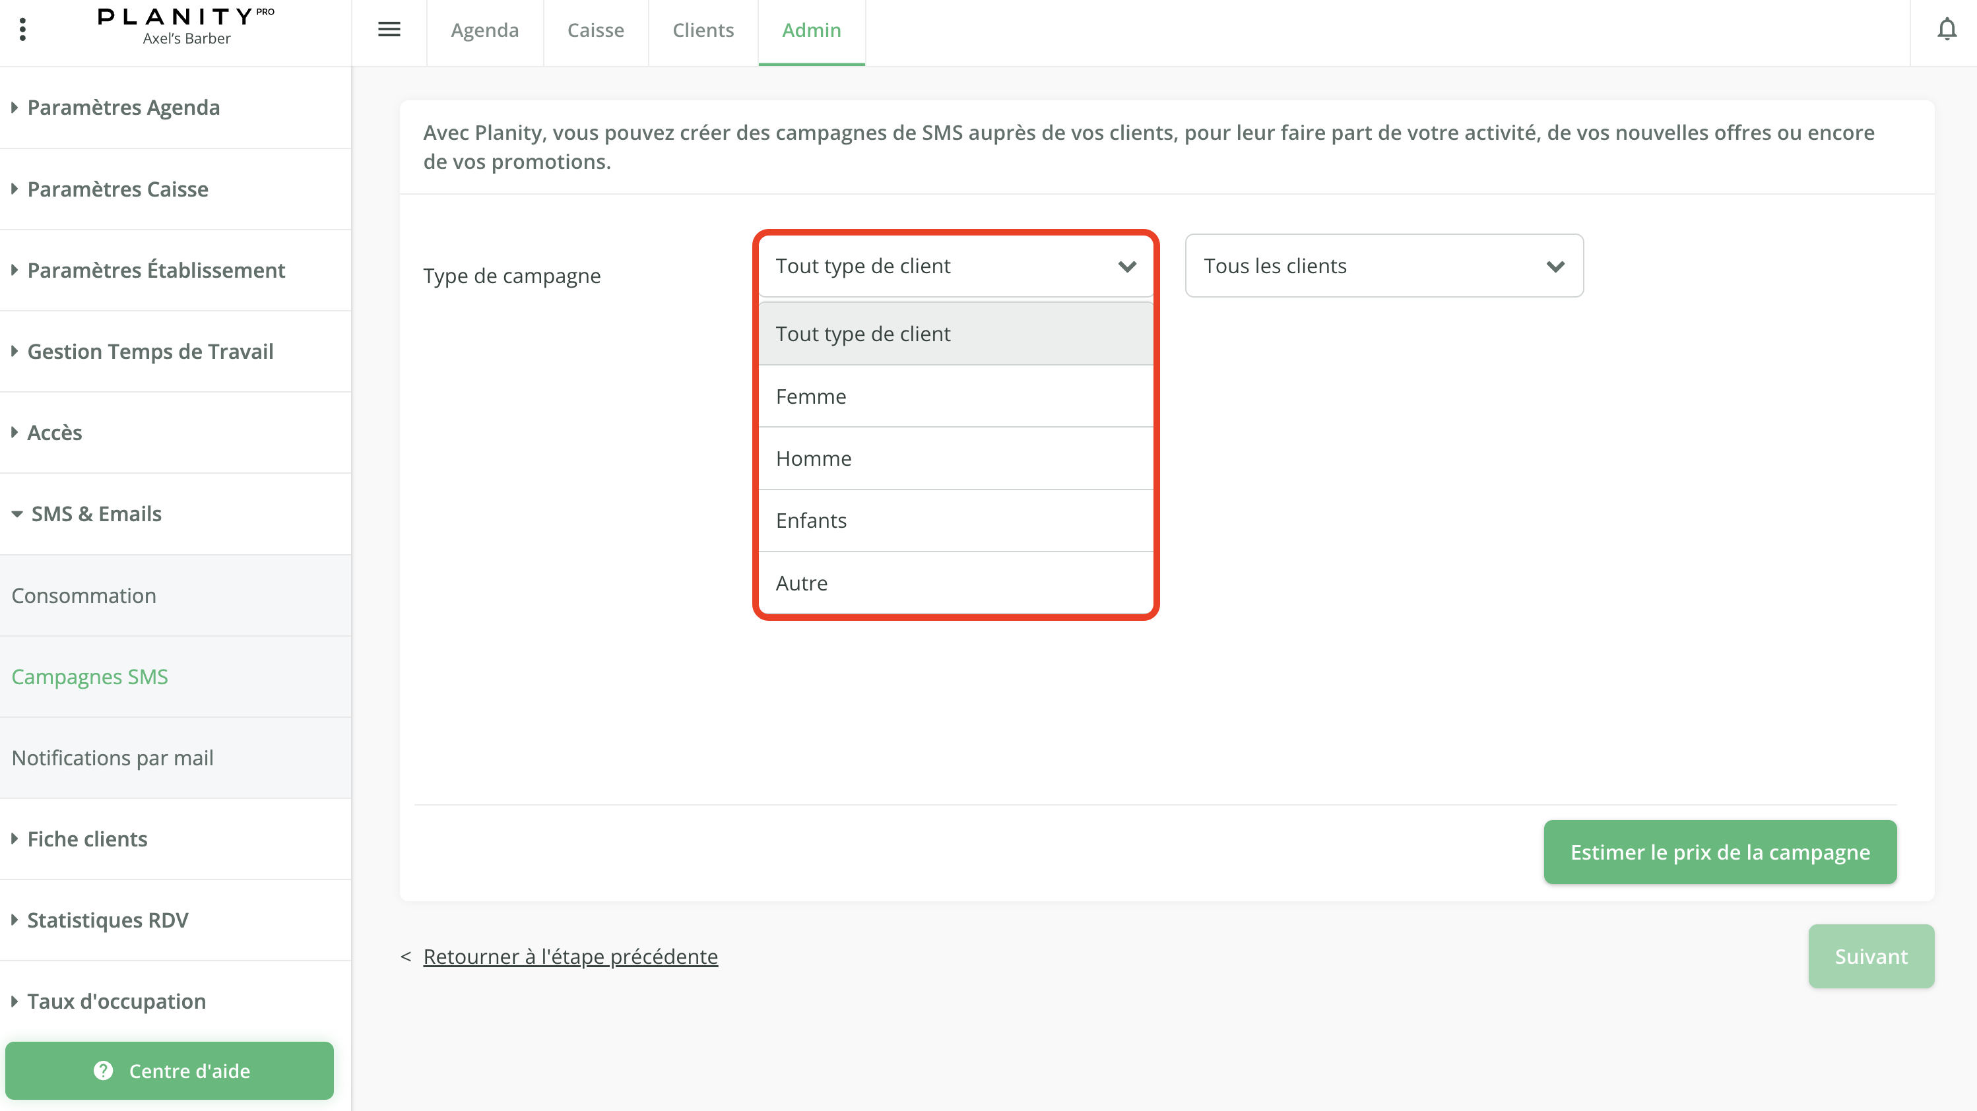Follow Retourner à l'étape précédente link
The width and height of the screenshot is (1977, 1111).
(x=570, y=956)
